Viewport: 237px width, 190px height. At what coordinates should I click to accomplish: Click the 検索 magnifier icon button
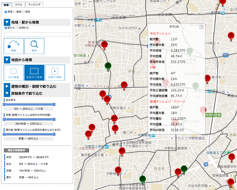tap(34, 46)
